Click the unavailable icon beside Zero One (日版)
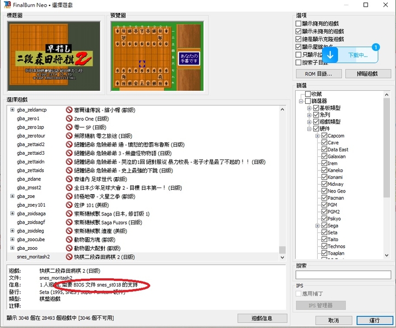The image size is (396, 328). coord(69,119)
